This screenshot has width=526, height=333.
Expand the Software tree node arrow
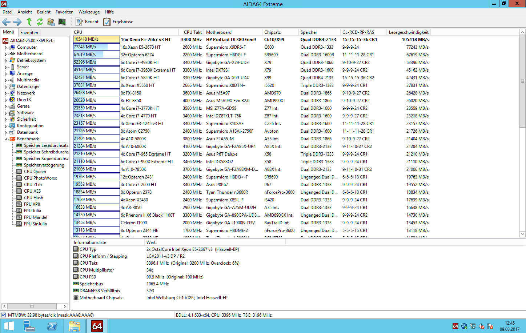pyautogui.click(x=6, y=113)
